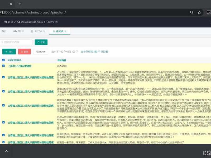This screenshot has width=211, height=158.
Task: Uncheck the row whose comment starts 该酒店位于
Action: coord(3,91)
